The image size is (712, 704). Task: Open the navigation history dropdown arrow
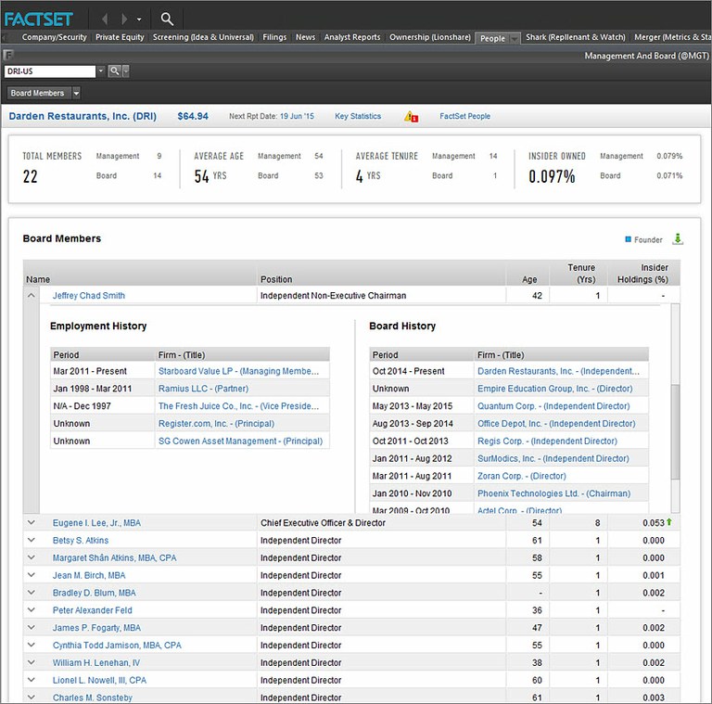click(x=139, y=19)
